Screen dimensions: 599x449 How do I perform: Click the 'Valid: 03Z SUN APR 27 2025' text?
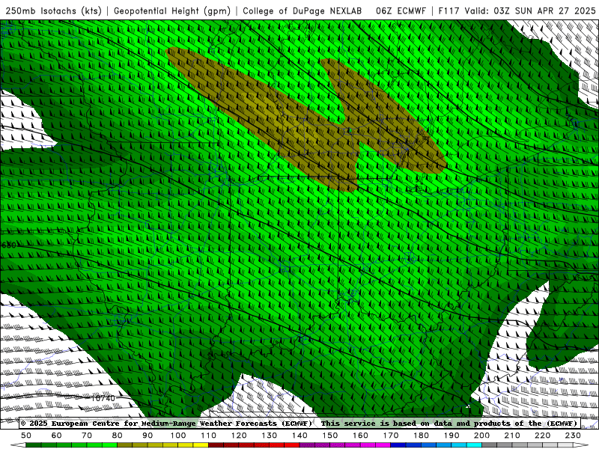530,10
